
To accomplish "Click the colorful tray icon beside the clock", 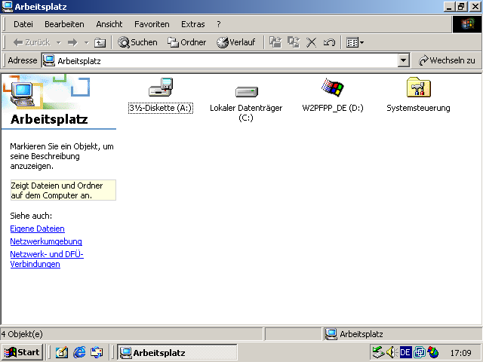I will tap(433, 352).
